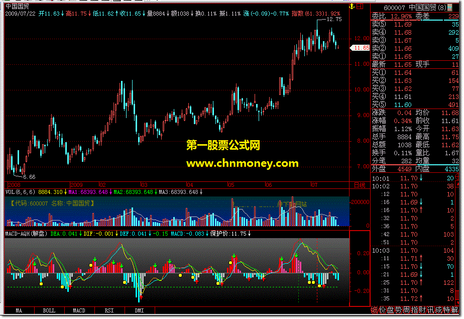Select the 买⑤ 11.60 bid row
Viewport: 464px width, 319px height.
(x=415, y=104)
